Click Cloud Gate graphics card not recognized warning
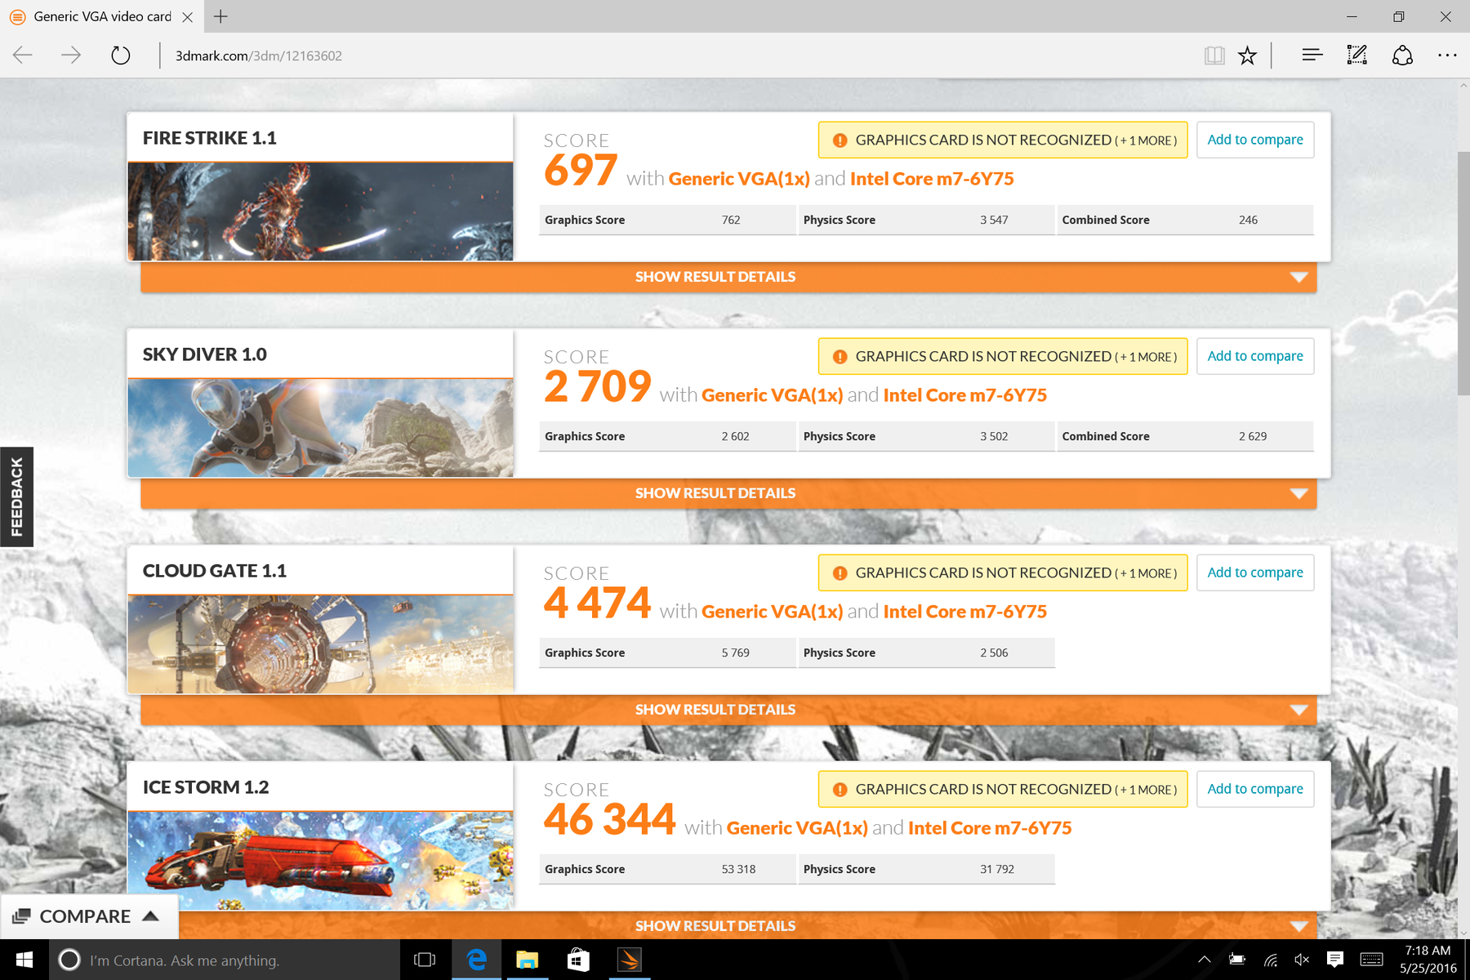Viewport: 1470px width, 980px height. click(x=1003, y=572)
